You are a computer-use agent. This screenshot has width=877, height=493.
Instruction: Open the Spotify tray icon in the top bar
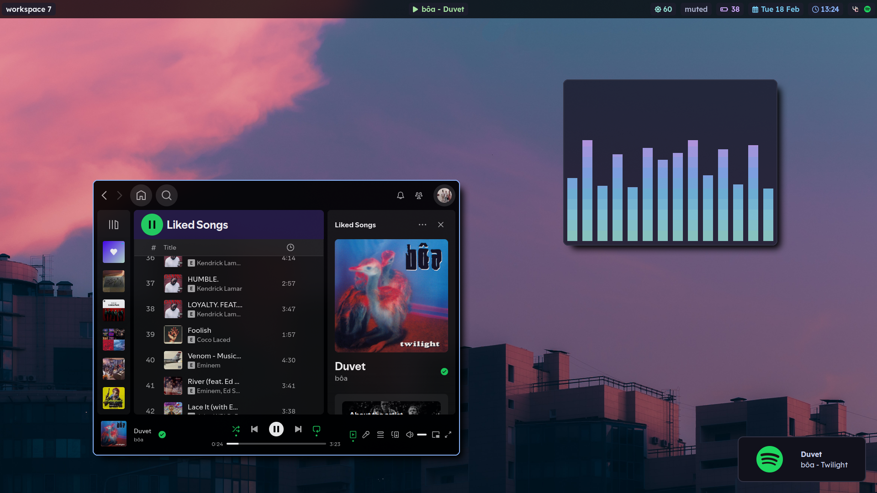[867, 9]
